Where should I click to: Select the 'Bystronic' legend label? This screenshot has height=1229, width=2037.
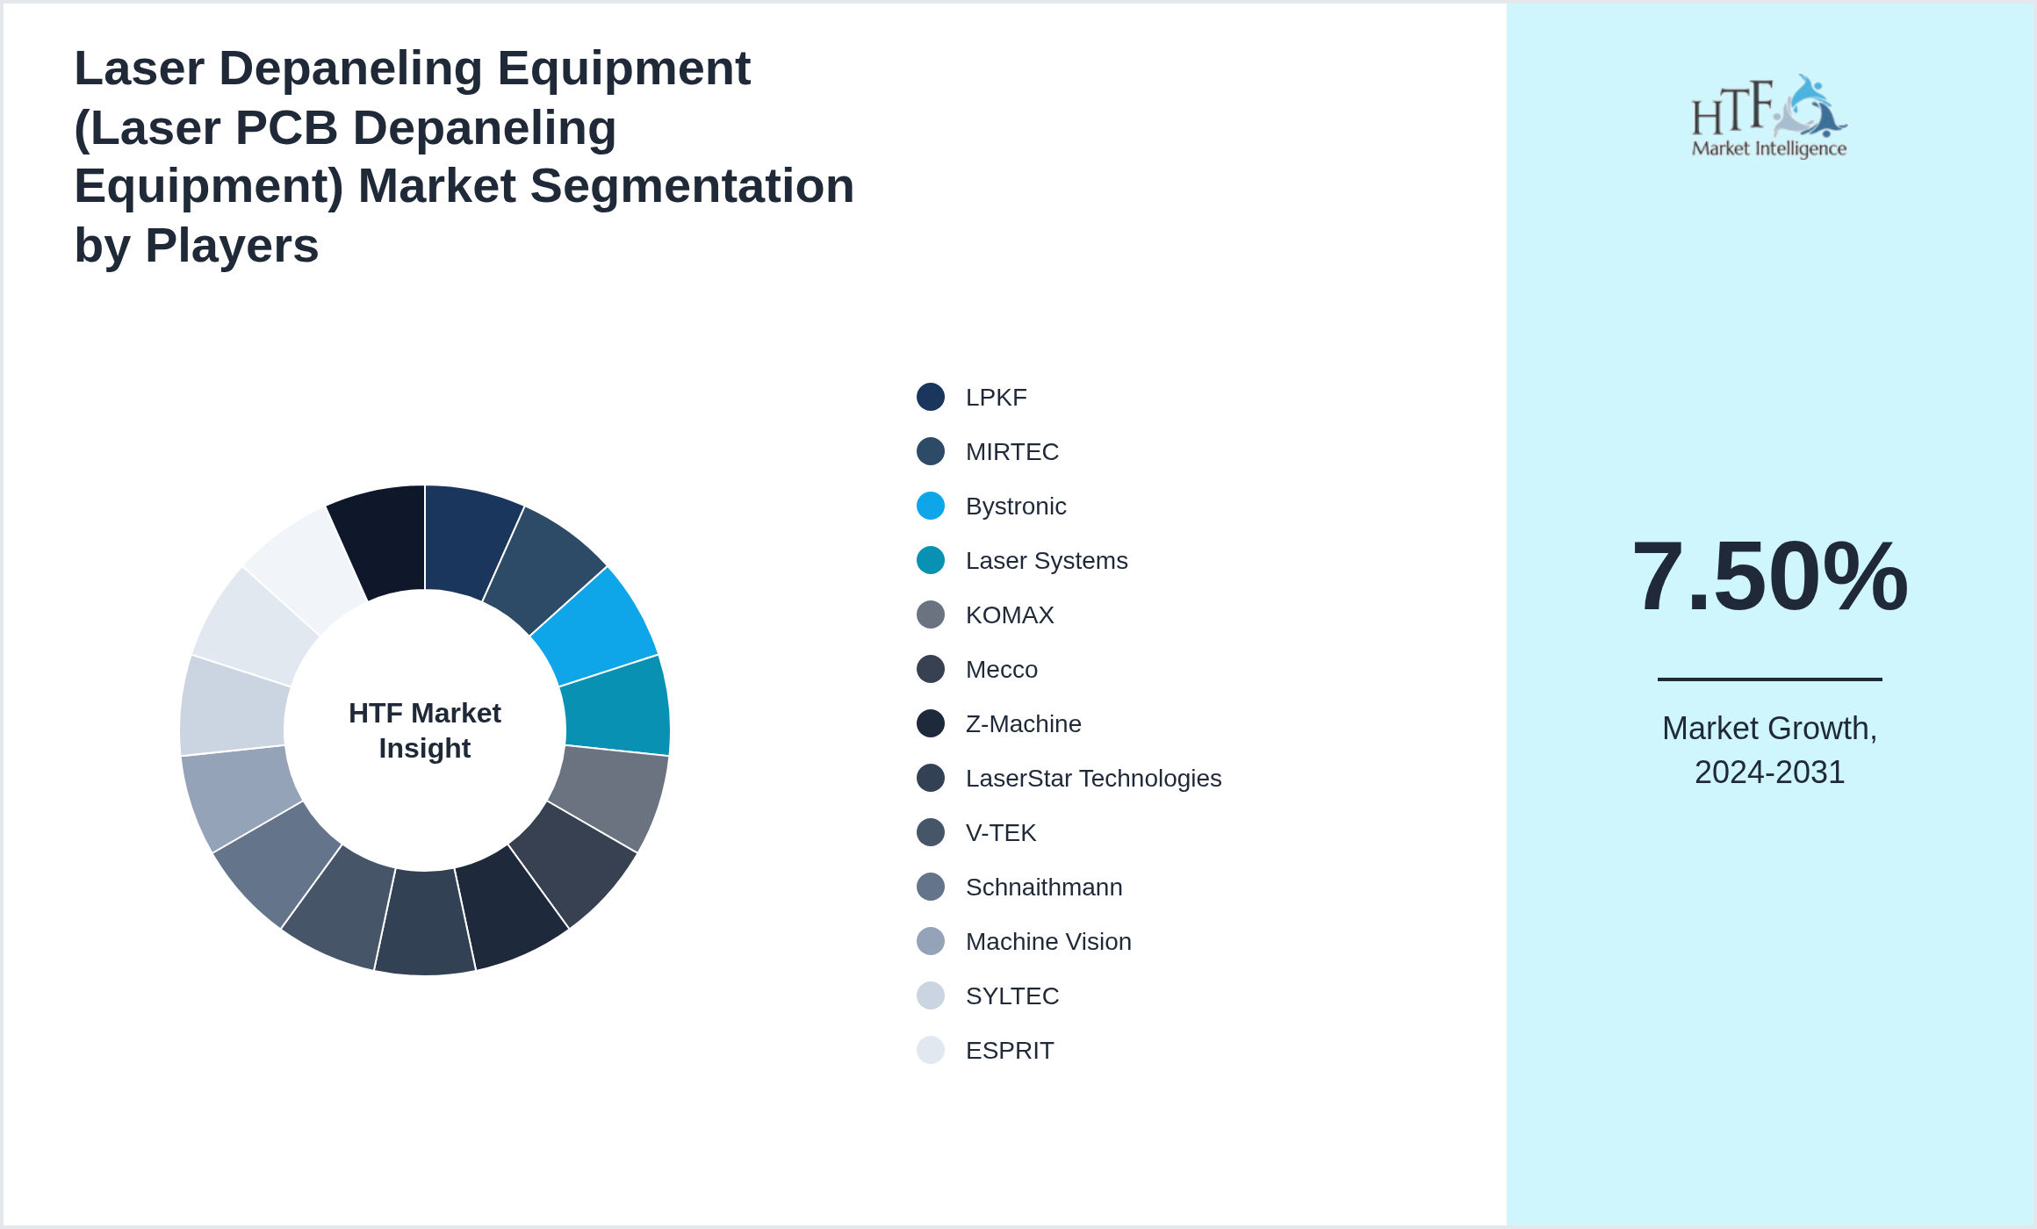(x=1016, y=507)
